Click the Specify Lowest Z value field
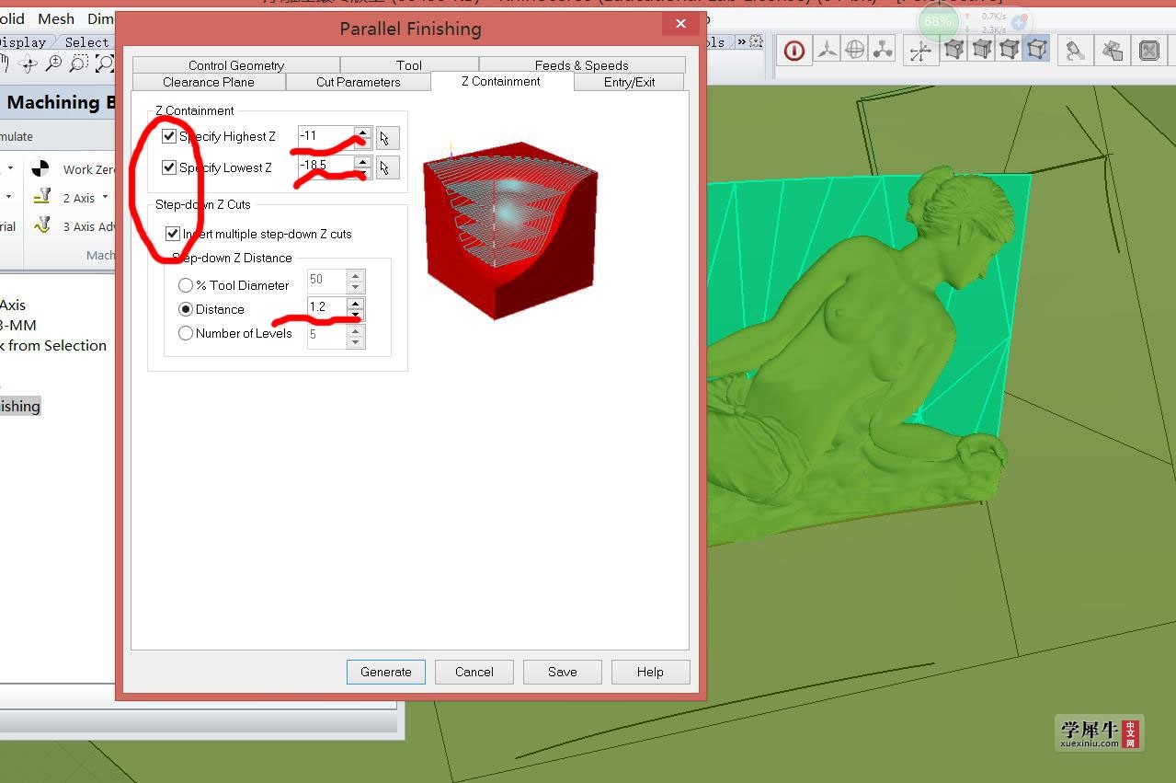Image resolution: width=1176 pixels, height=783 pixels. click(x=326, y=166)
